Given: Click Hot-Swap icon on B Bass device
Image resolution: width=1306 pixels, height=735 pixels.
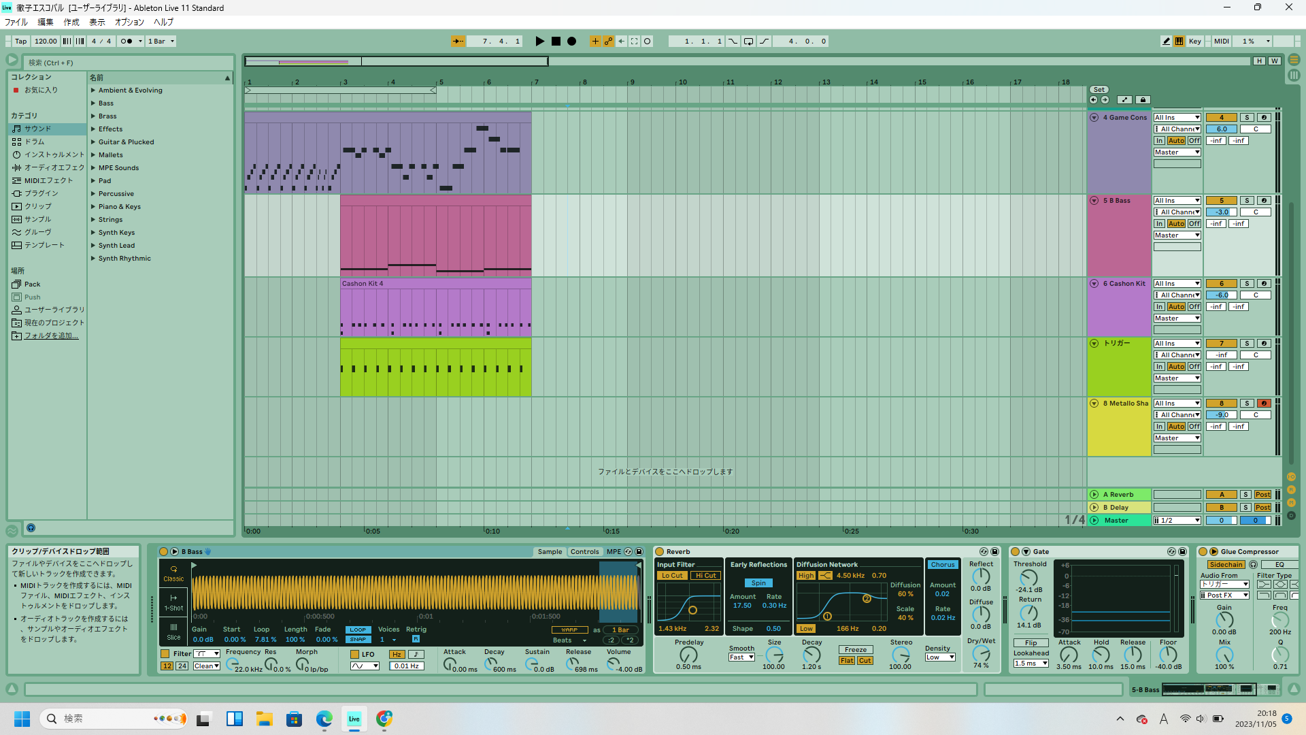Looking at the screenshot, I should point(628,552).
